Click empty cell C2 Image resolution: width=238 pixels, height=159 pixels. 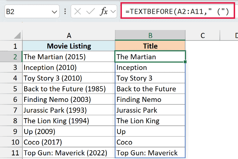pyautogui.click(x=203, y=57)
